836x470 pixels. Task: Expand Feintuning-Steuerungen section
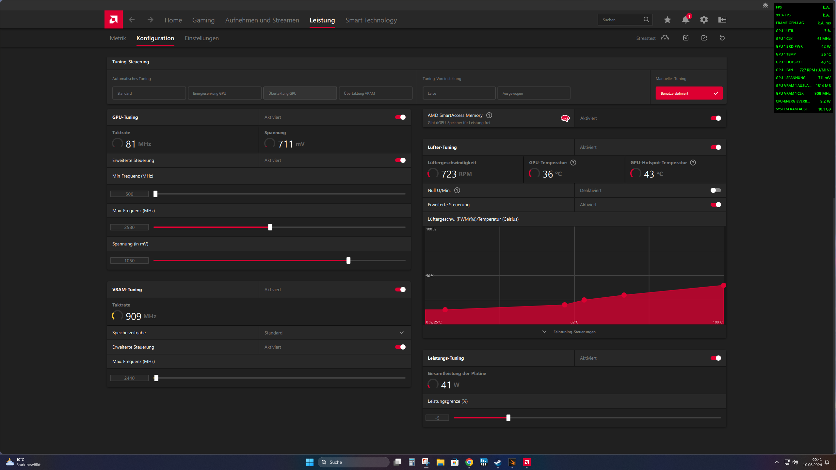(x=574, y=332)
